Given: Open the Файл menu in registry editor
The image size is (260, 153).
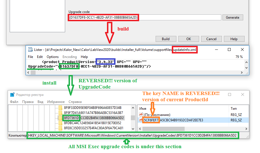Looking at the screenshot, I should pyautogui.click(x=14, y=102).
